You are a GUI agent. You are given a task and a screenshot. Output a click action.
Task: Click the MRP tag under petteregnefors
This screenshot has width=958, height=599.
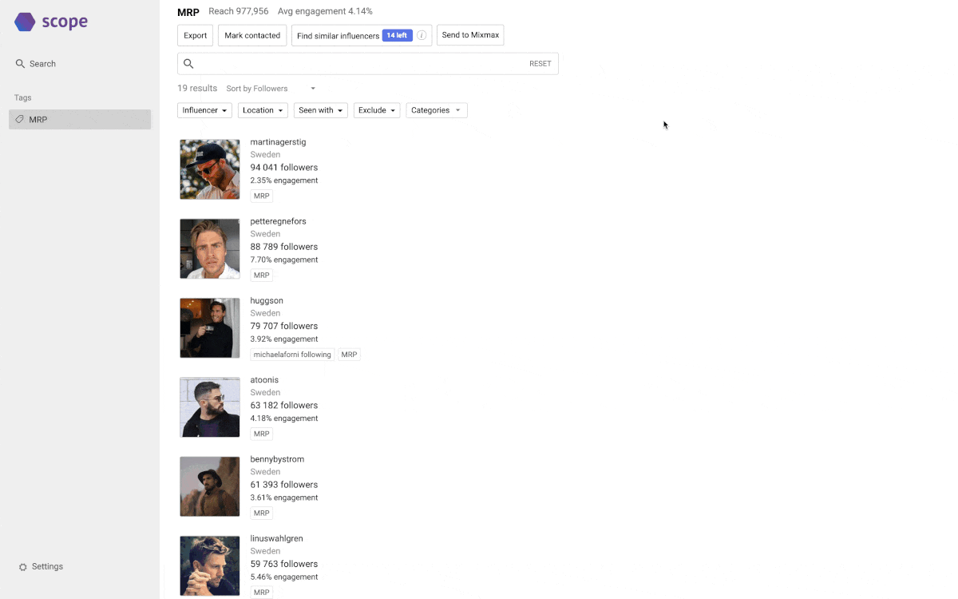click(261, 276)
